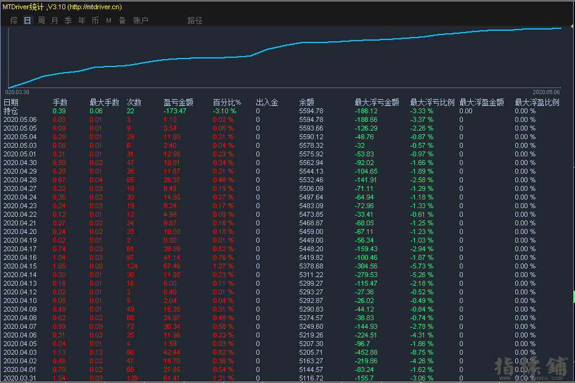Open the 月 monthly tab
This screenshot has height=383, width=575.
click(x=55, y=20)
